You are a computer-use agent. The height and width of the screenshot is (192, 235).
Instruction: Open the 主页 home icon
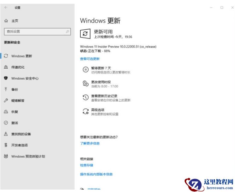tap(6, 21)
